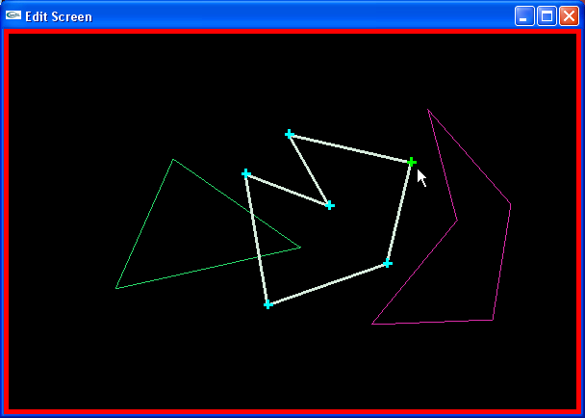Screen dimensions: 585x418
Task: Open the window system menu icon in title bar
Action: pyautogui.click(x=13, y=15)
